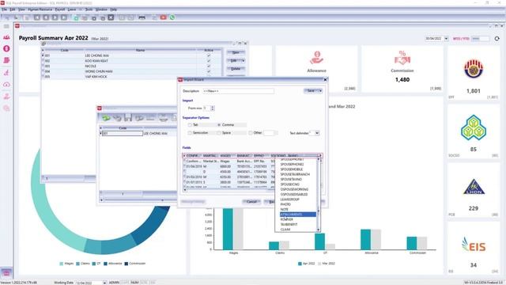
Task: Open the Edit button dropdown arrow in employee list
Action: tap(243, 61)
